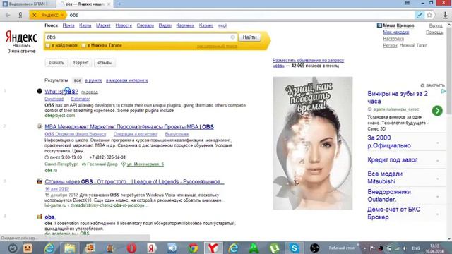Viewport: 452px width, 254px height.
Task: Clear the search field with the x icon
Action: (x=232, y=37)
